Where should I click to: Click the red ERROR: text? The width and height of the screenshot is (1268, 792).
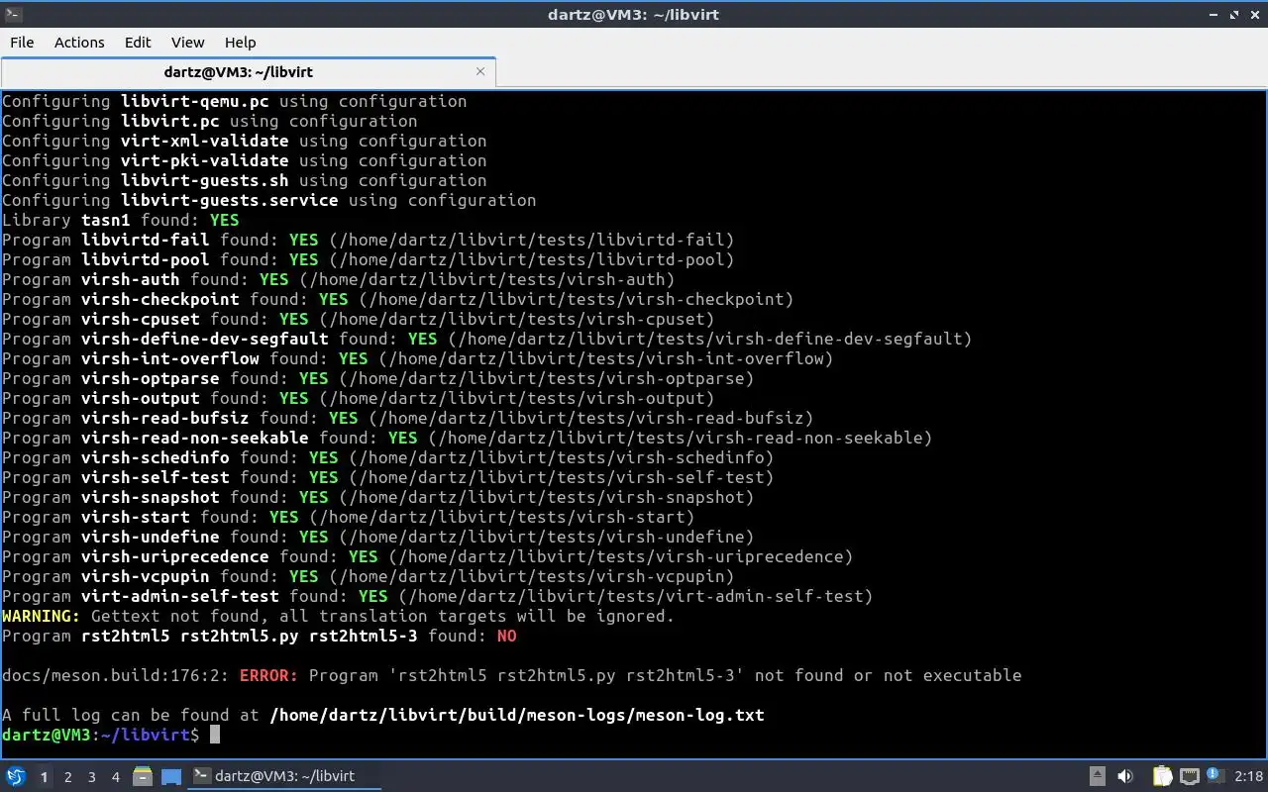[268, 675]
